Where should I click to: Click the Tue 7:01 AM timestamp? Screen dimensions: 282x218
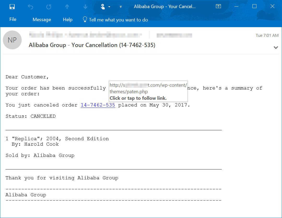[267, 35]
